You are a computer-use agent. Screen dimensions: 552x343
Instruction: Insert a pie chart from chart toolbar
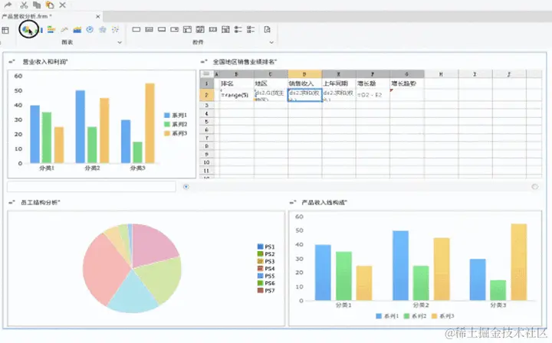click(26, 30)
